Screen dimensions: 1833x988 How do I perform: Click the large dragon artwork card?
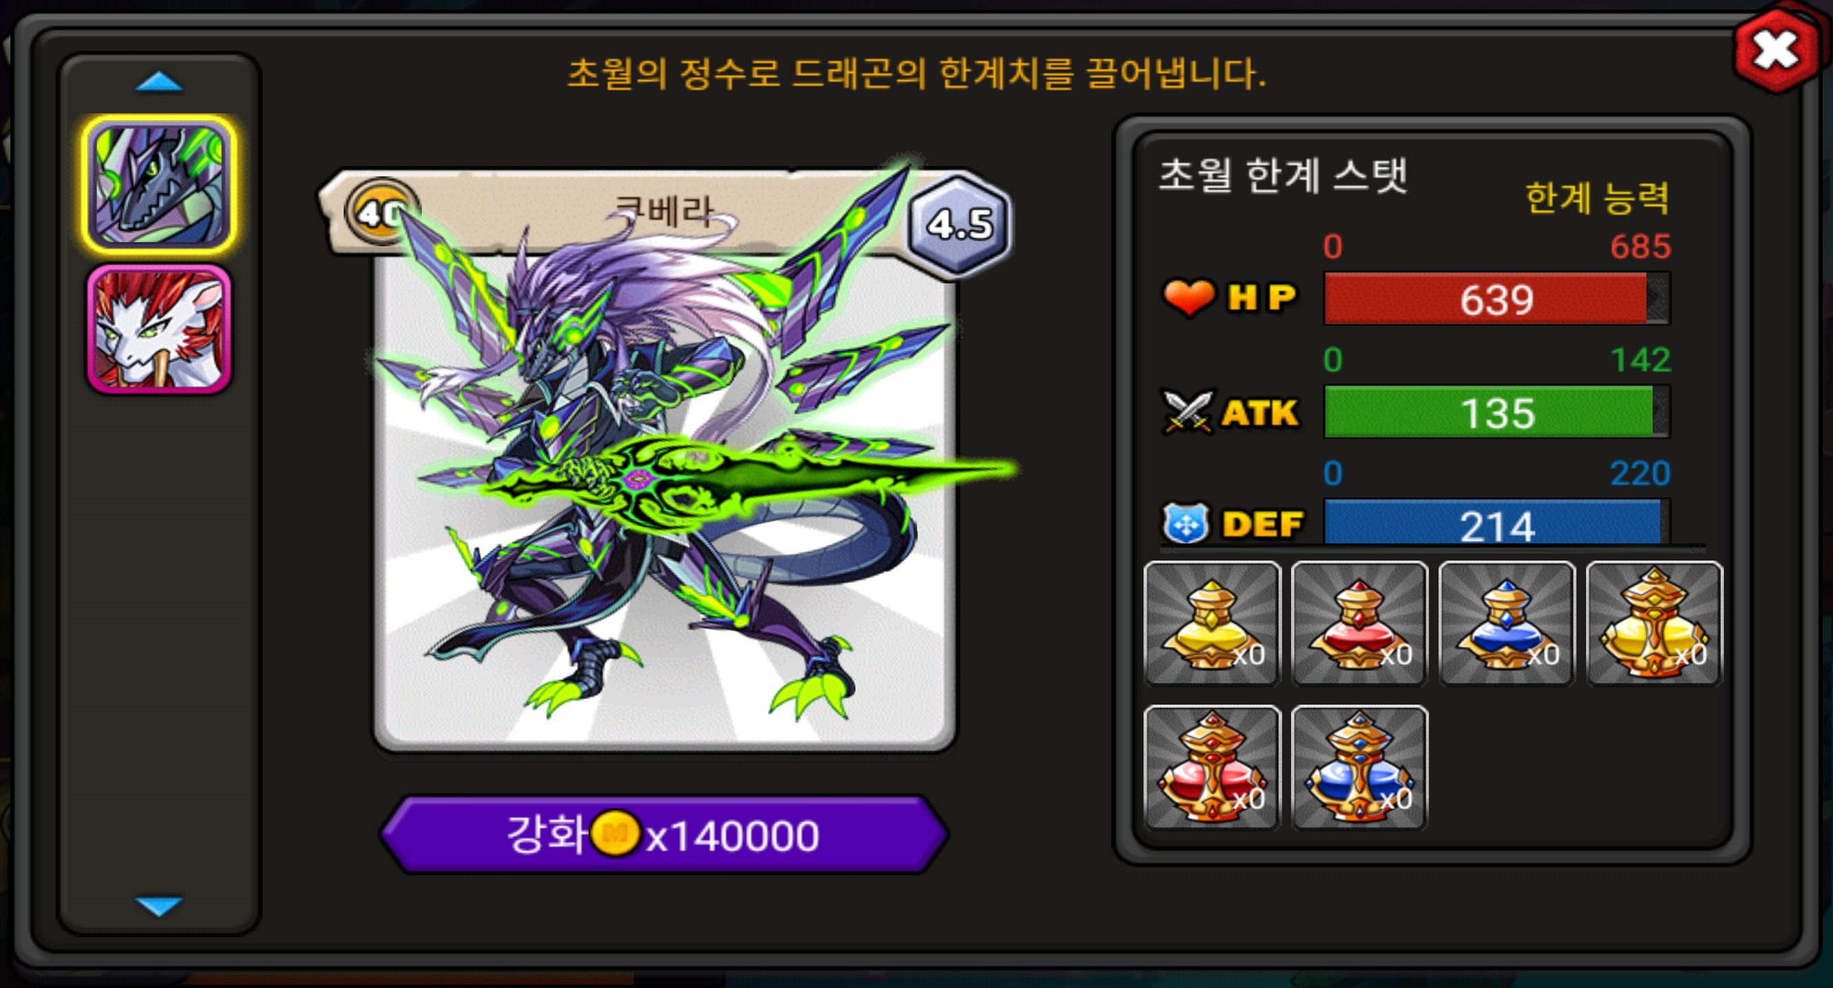coord(664,498)
